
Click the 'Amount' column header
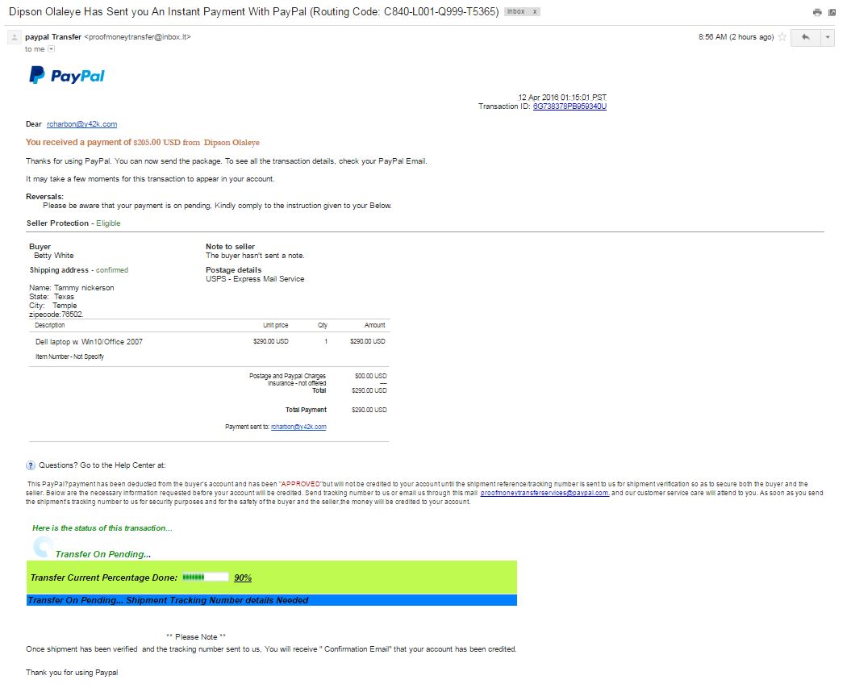click(x=375, y=325)
